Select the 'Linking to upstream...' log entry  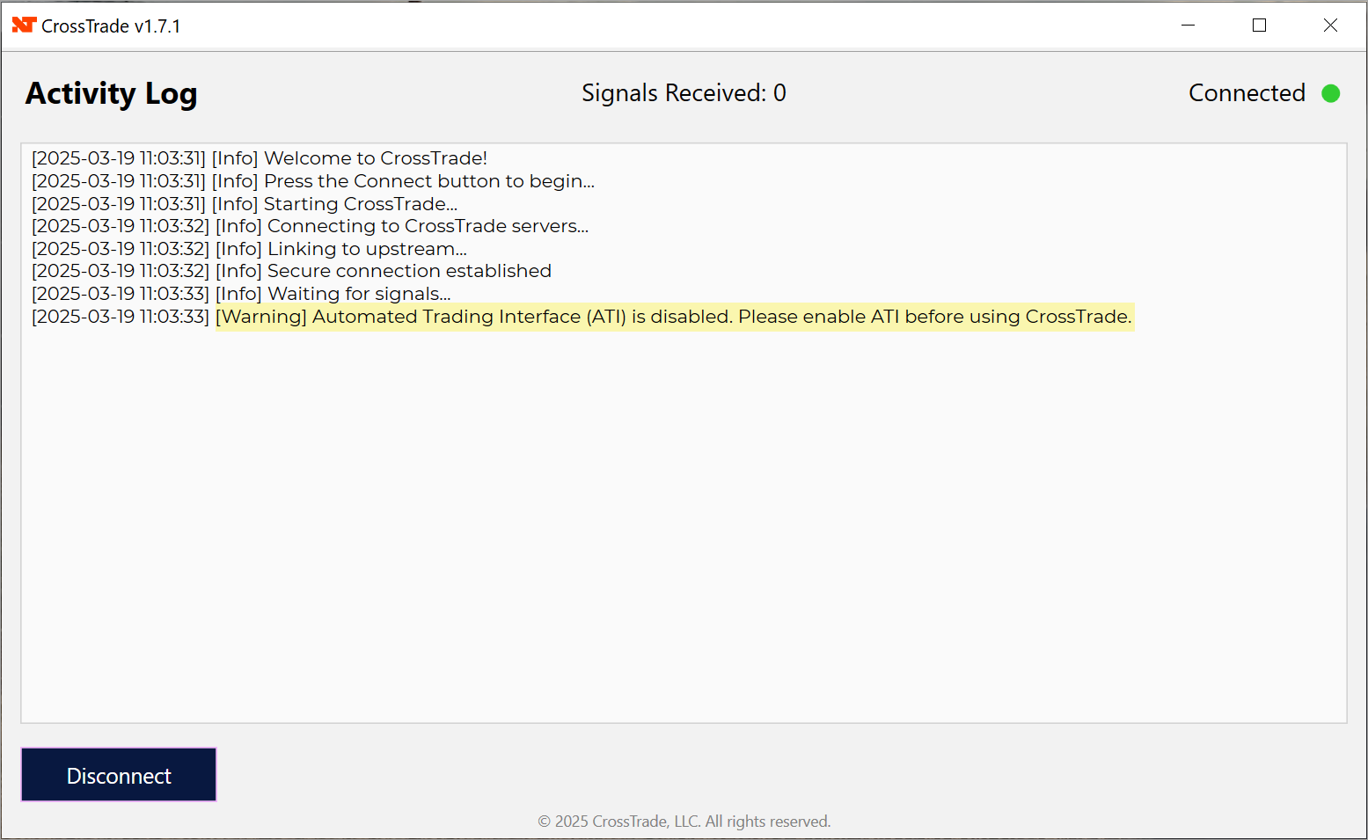tap(250, 249)
